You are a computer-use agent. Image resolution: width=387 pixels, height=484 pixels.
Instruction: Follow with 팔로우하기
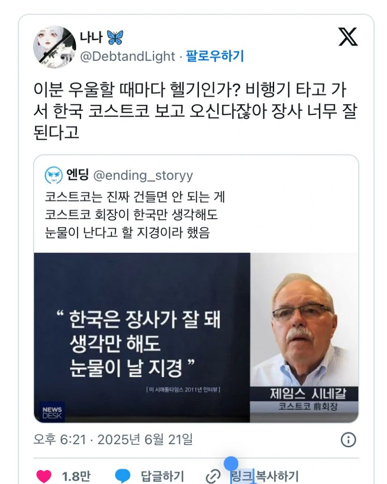[215, 56]
